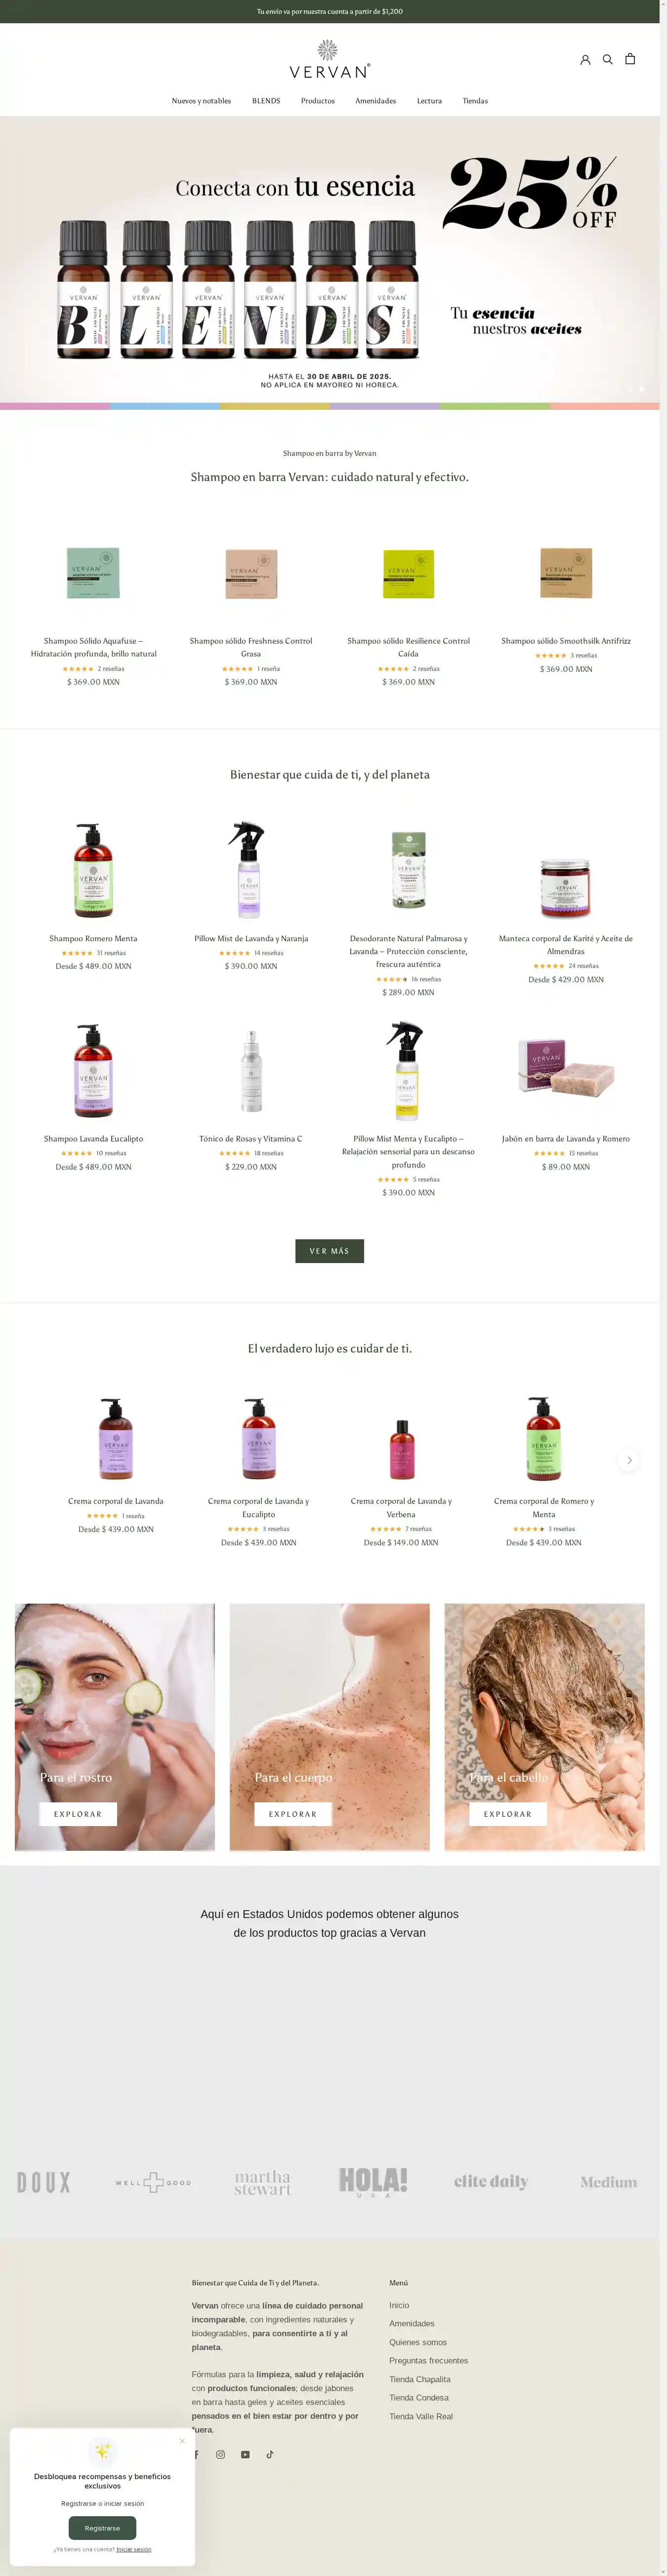Open the BLENDS menu item
Viewport: 667px width, 2576px height.
[266, 101]
